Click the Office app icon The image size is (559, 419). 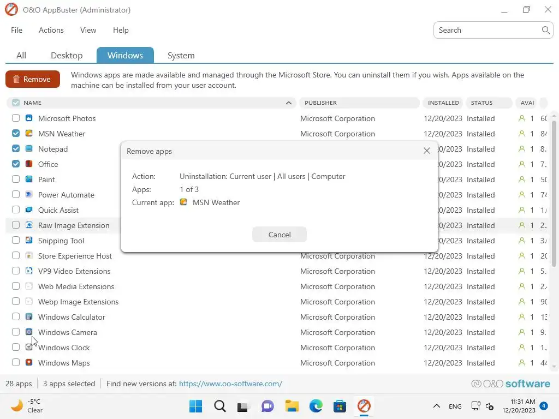coord(29,164)
